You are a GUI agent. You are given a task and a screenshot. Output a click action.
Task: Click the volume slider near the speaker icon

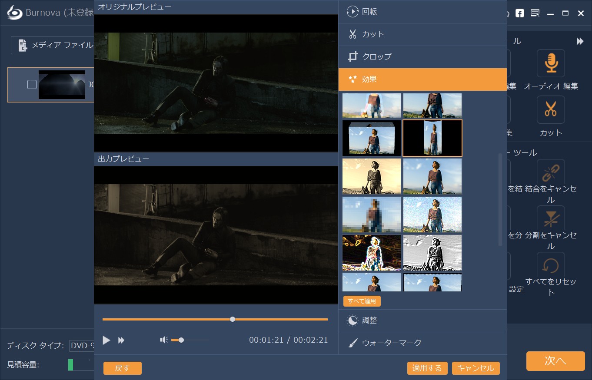click(181, 340)
